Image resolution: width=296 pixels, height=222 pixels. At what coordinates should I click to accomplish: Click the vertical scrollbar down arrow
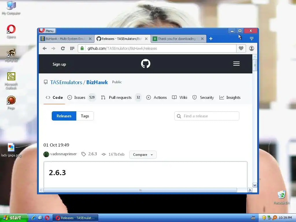point(255,185)
